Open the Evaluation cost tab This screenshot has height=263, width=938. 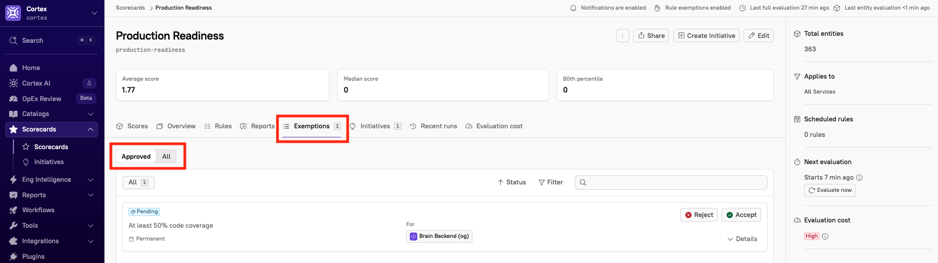pyautogui.click(x=494, y=126)
